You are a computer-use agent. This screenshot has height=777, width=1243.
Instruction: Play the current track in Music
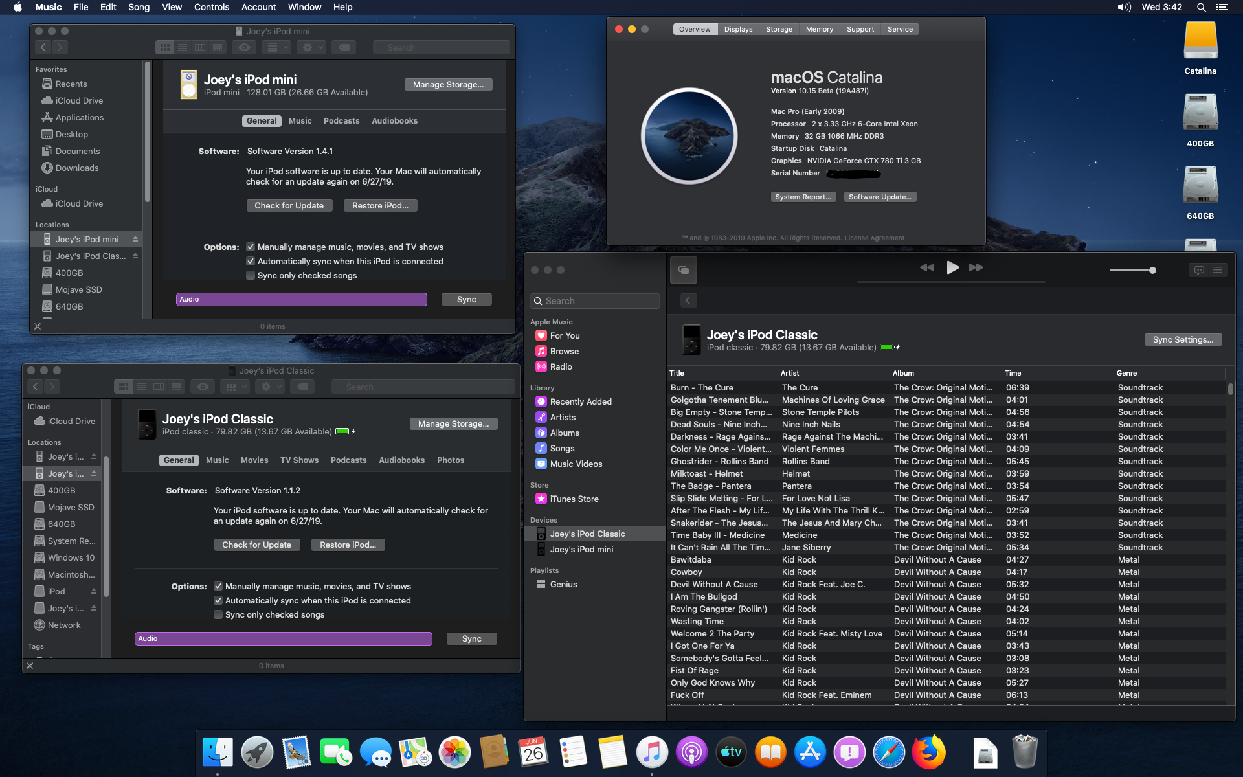coord(952,267)
